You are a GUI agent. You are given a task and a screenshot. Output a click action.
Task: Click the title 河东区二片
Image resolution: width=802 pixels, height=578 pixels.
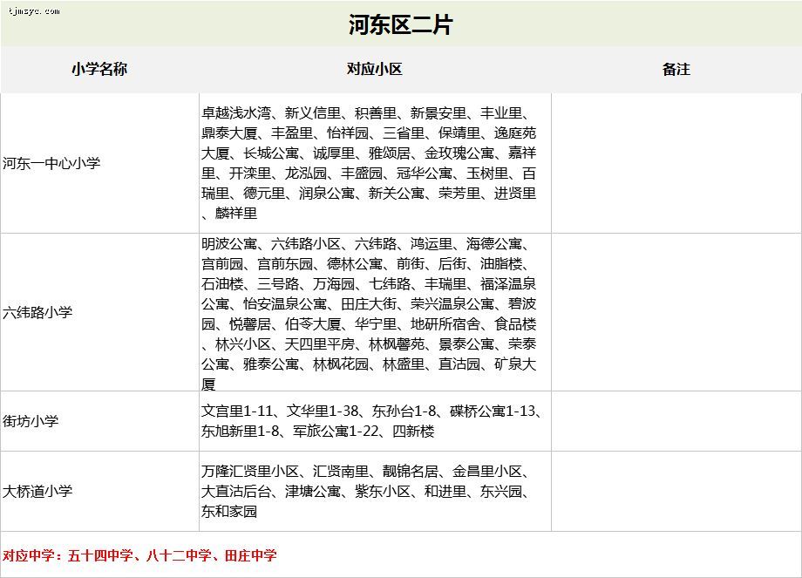(401, 24)
